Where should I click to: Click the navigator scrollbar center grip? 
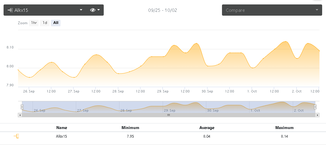(169, 115)
